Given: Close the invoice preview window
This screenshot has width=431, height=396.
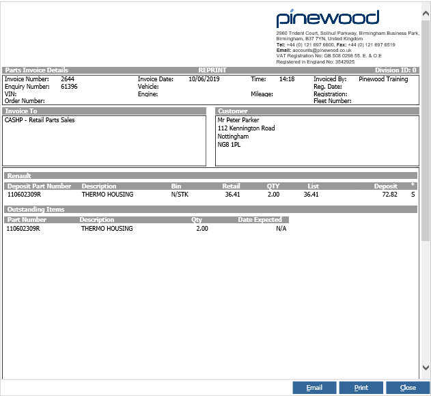Looking at the screenshot, I should pyautogui.click(x=408, y=388).
